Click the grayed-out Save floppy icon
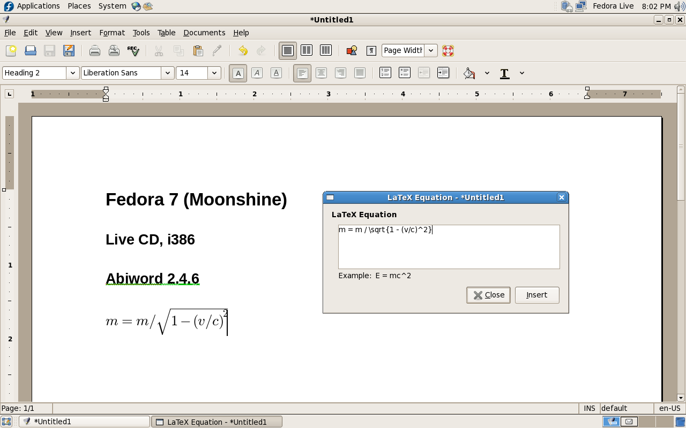This screenshot has width=686, height=428. click(50, 51)
